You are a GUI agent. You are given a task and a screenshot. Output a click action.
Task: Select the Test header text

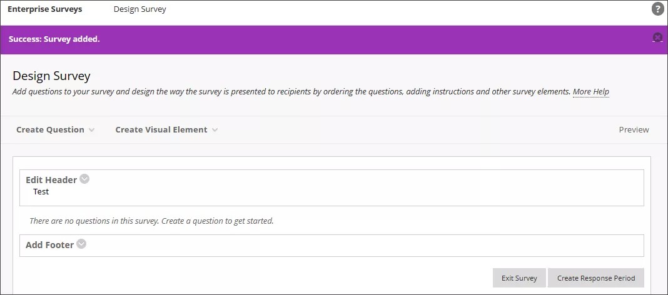(x=41, y=192)
